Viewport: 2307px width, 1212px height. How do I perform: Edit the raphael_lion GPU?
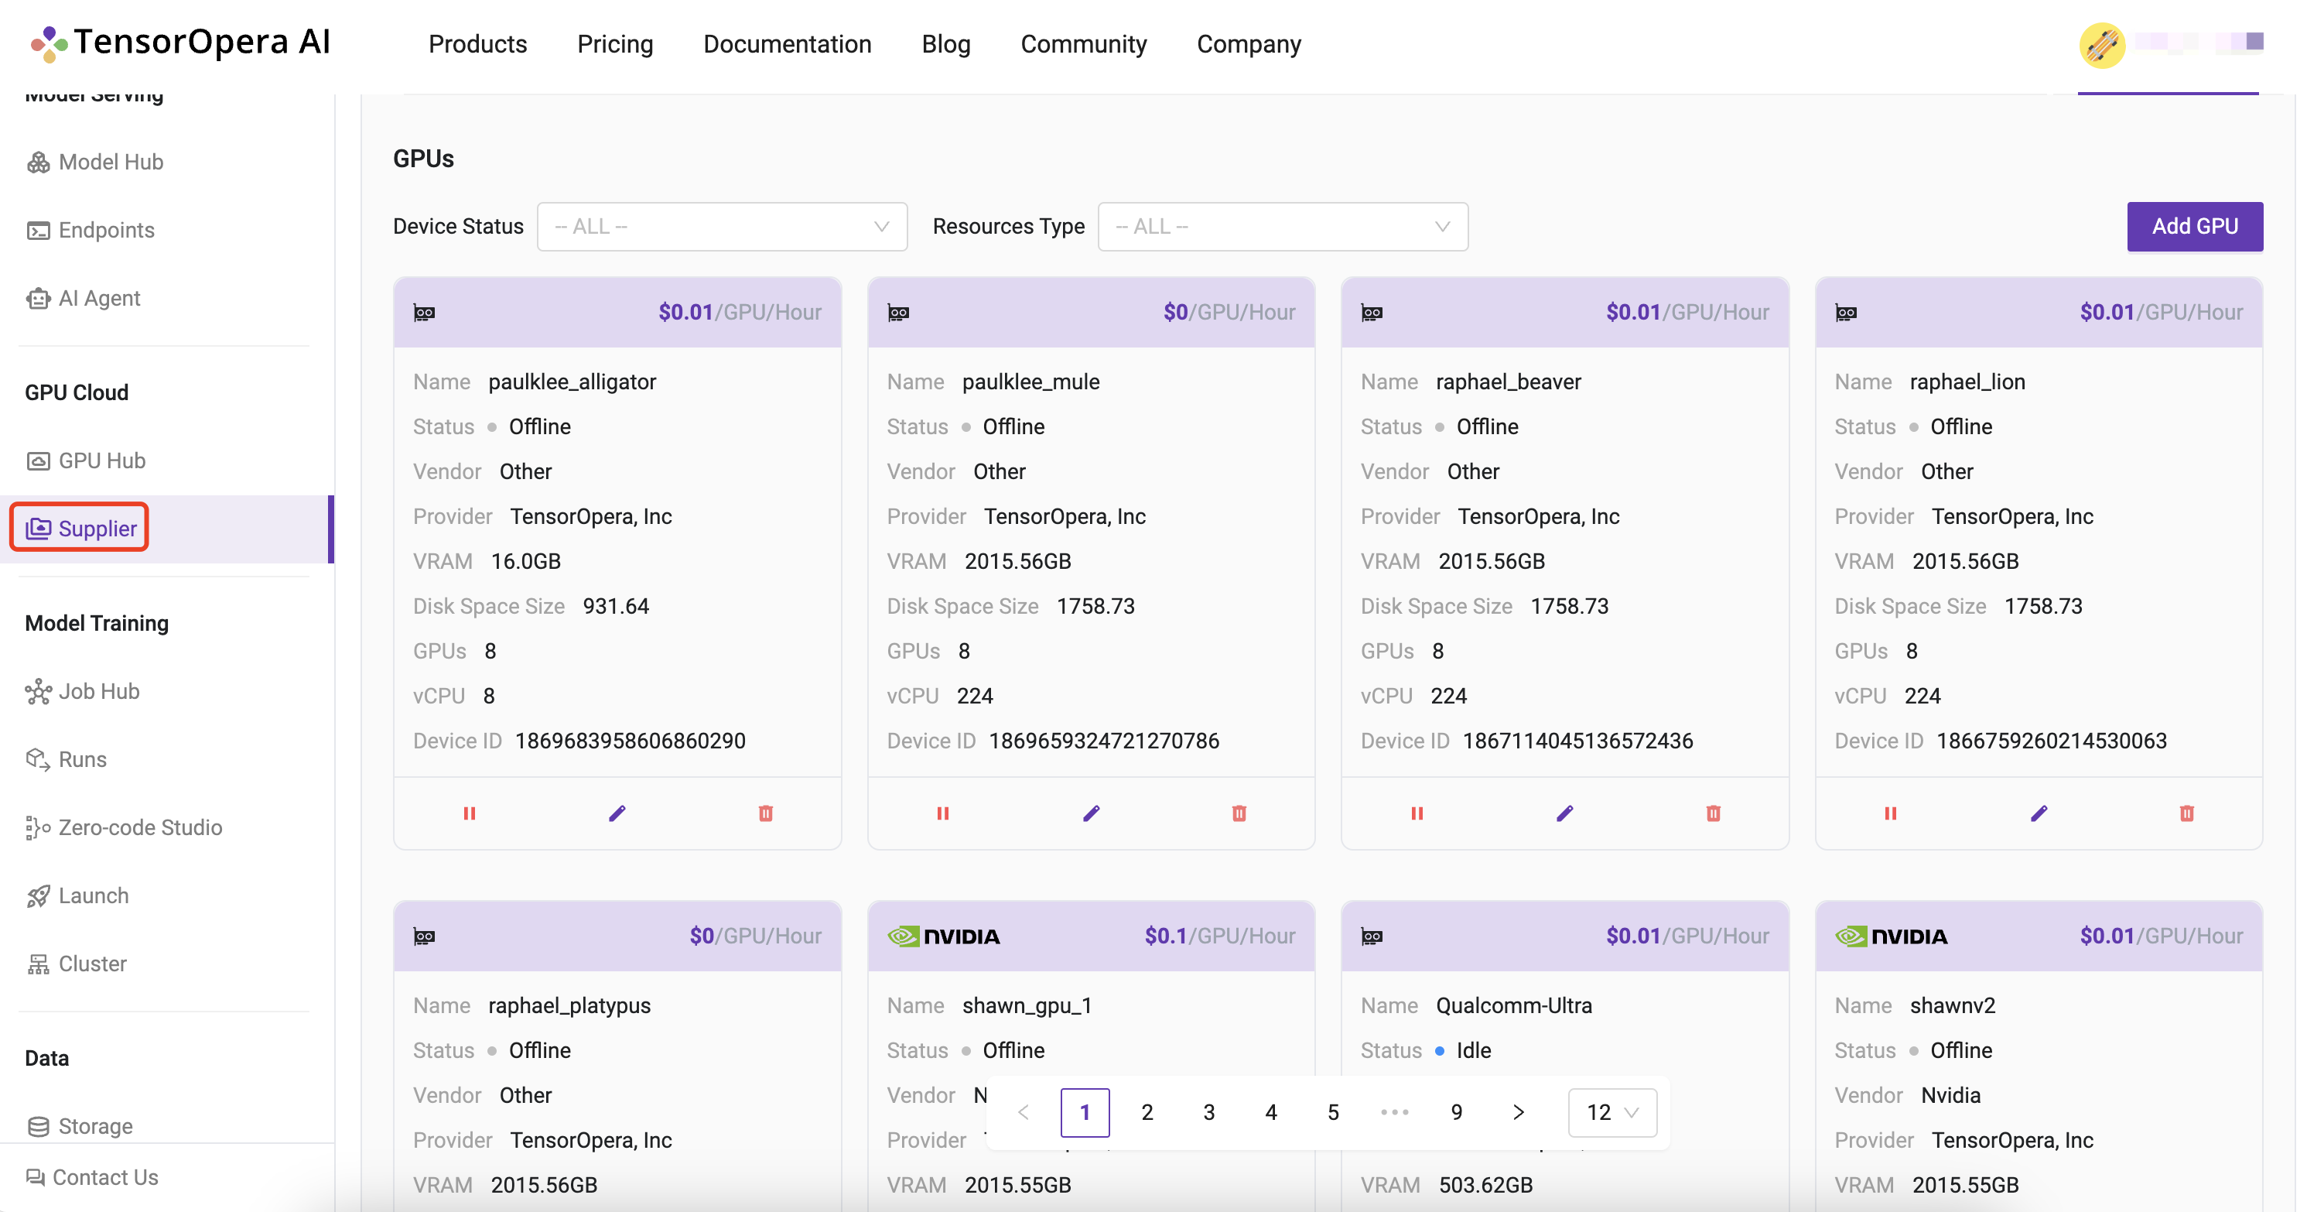[2039, 813]
